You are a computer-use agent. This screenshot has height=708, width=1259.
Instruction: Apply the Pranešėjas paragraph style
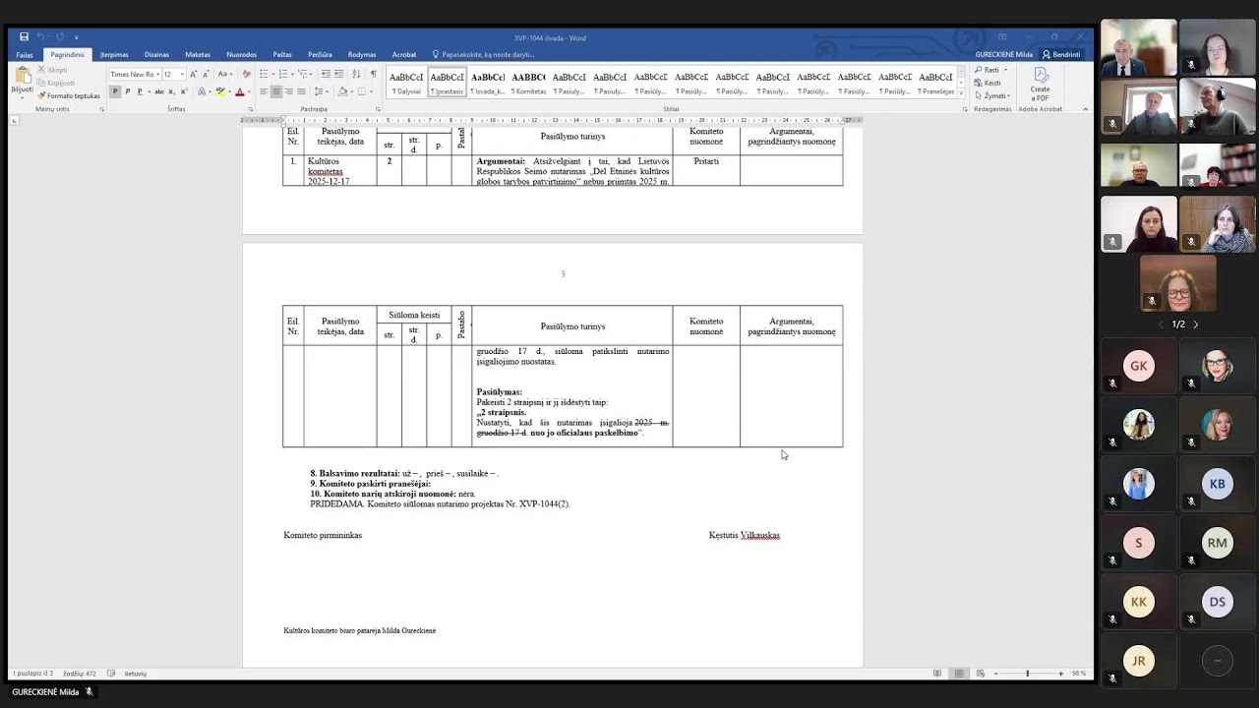[x=935, y=83]
